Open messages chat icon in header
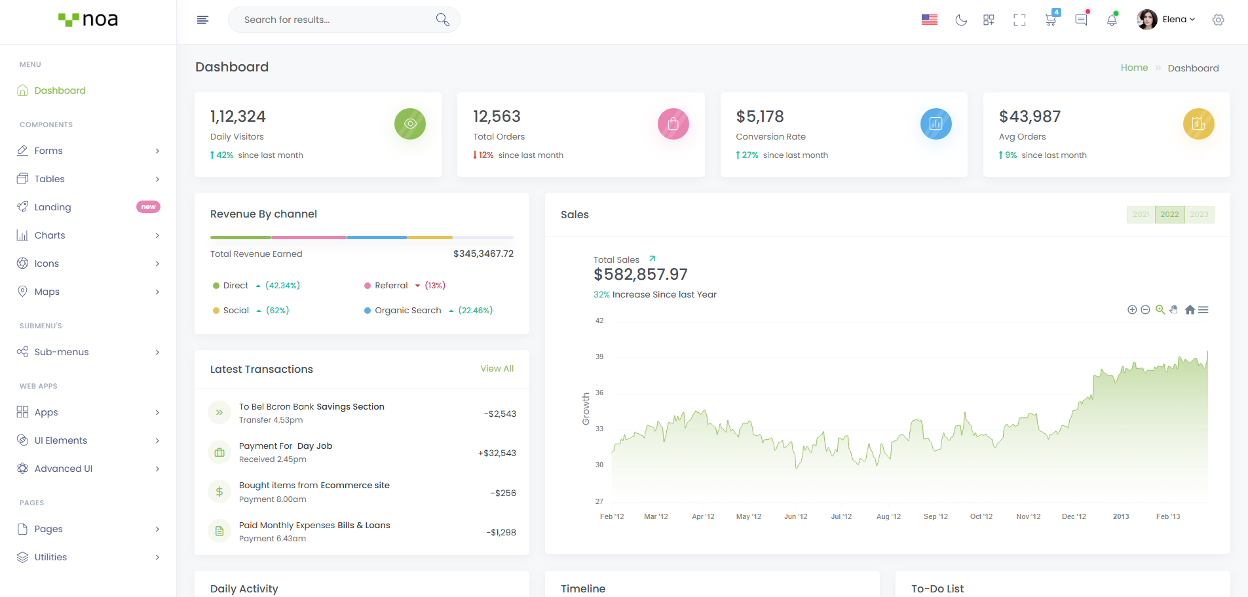The image size is (1248, 597). (x=1081, y=20)
